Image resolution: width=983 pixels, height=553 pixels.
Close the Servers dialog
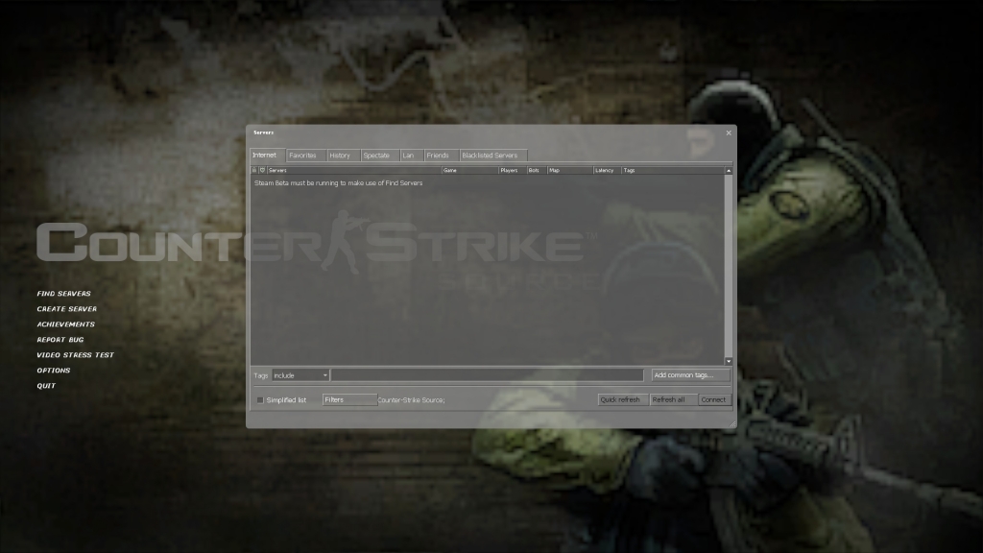point(729,132)
